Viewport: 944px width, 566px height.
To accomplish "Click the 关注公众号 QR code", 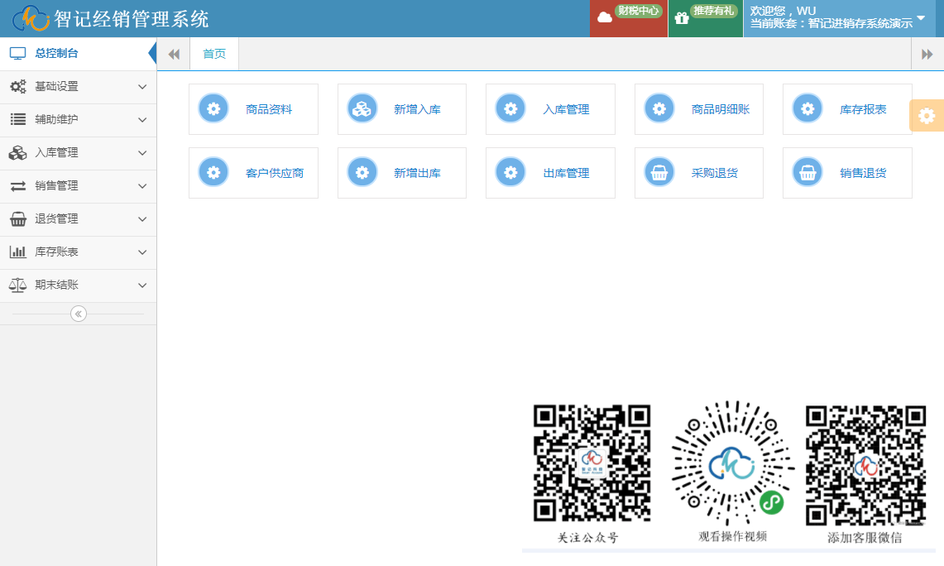I will pyautogui.click(x=592, y=463).
